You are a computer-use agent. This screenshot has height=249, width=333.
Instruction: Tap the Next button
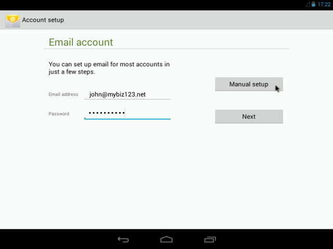click(249, 116)
